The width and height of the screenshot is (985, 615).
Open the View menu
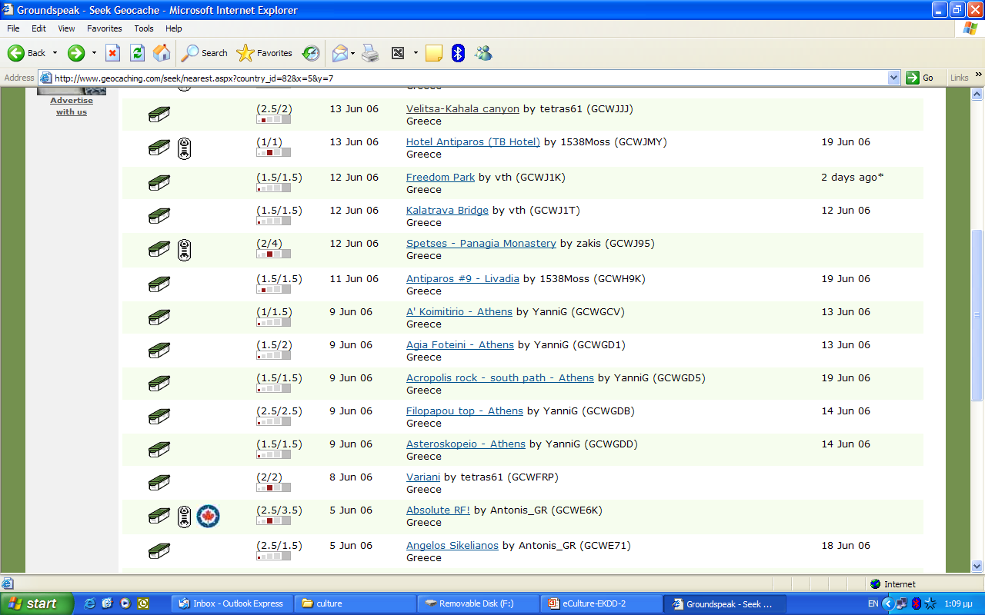67,28
